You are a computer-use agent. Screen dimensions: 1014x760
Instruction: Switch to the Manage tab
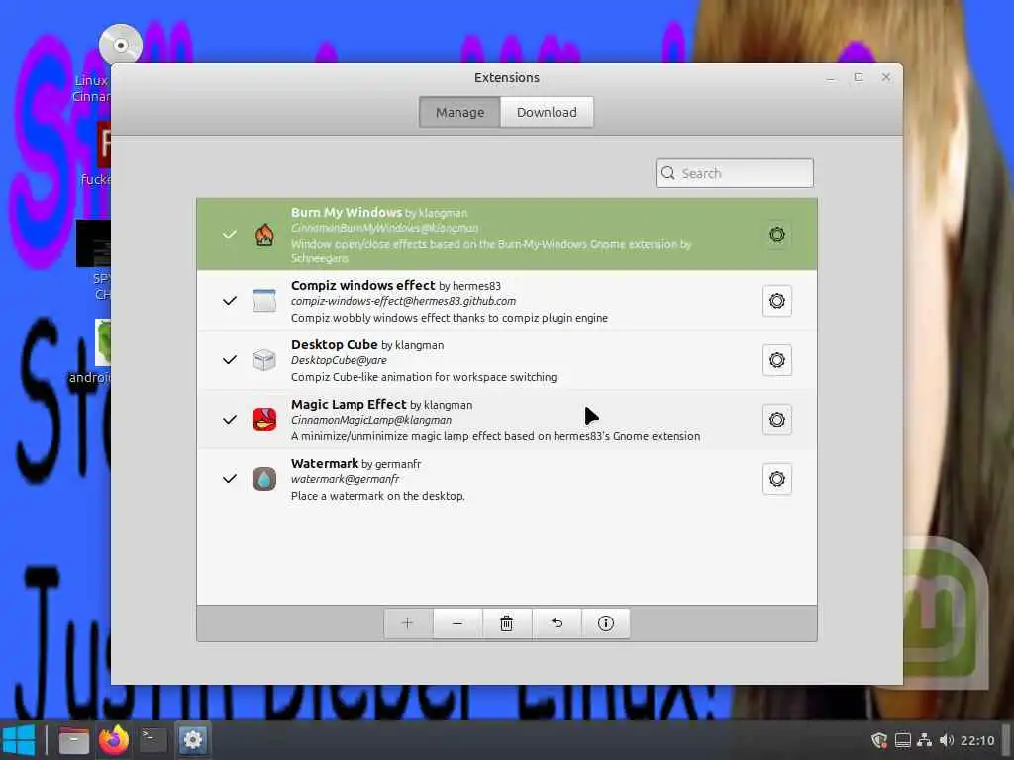pos(459,112)
